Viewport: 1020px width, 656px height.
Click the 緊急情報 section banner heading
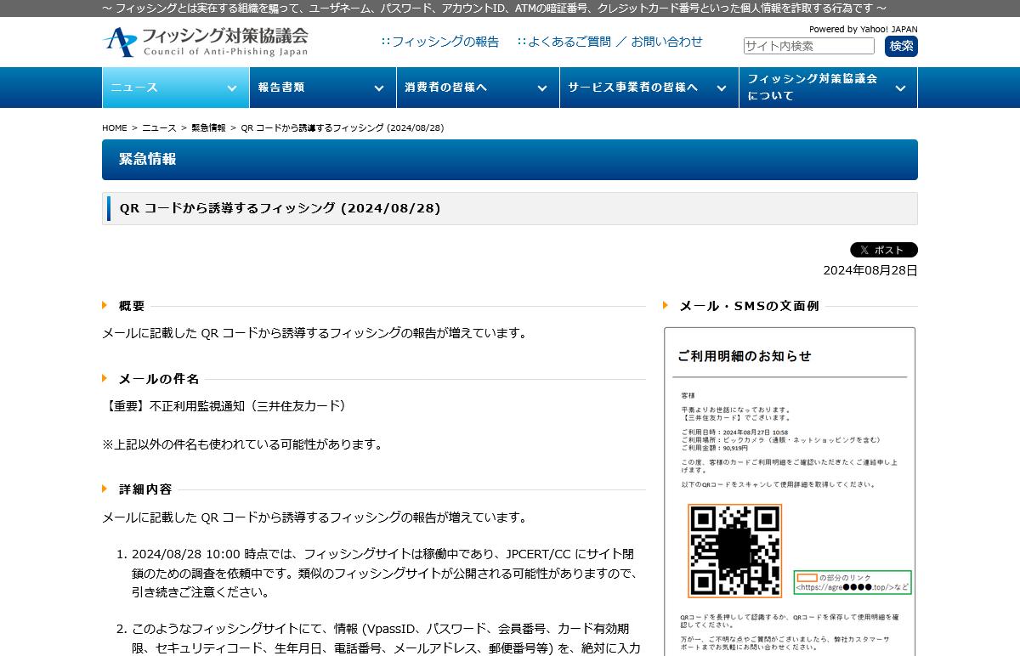point(510,160)
